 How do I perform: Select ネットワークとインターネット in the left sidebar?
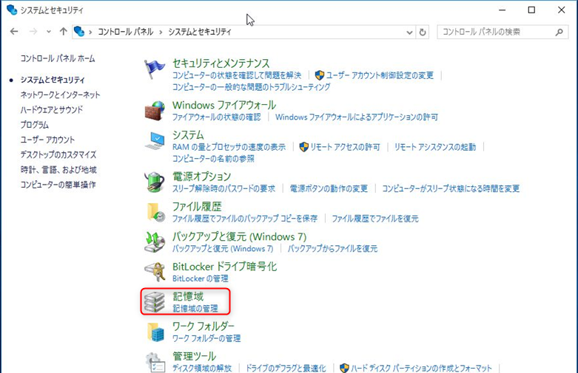[x=60, y=95]
